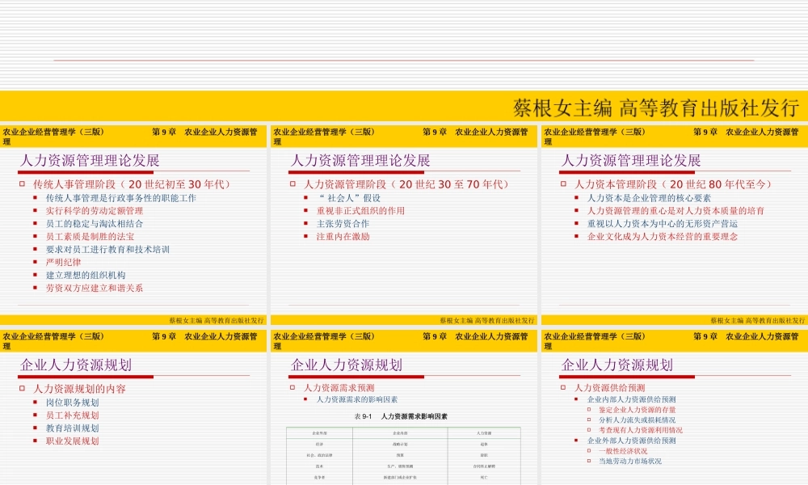Select the hollow square bullet icon beside 传统人事管理阶段
The height and width of the screenshot is (485, 808).
pyautogui.click(x=22, y=184)
